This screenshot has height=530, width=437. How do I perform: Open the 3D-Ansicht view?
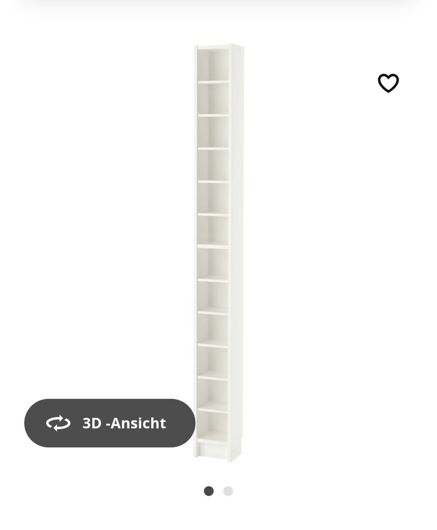(110, 423)
